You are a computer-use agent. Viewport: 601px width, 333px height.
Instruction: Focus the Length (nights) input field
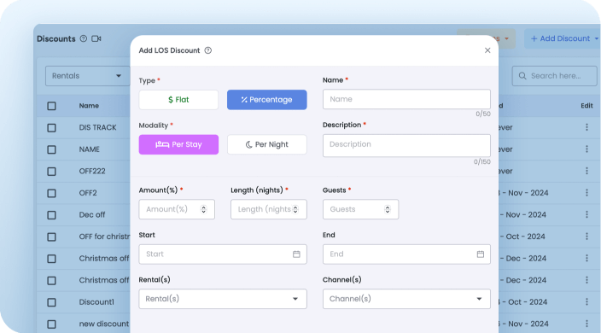[x=269, y=209]
